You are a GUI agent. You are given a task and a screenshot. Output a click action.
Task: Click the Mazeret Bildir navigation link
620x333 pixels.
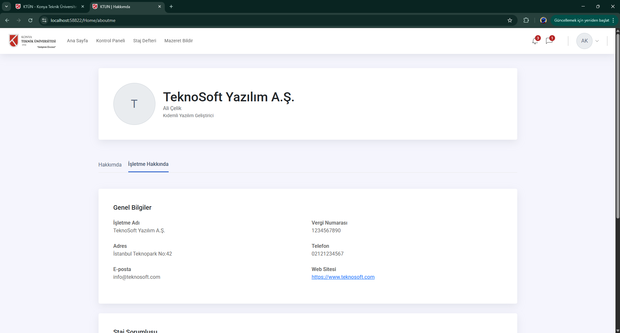pos(178,41)
